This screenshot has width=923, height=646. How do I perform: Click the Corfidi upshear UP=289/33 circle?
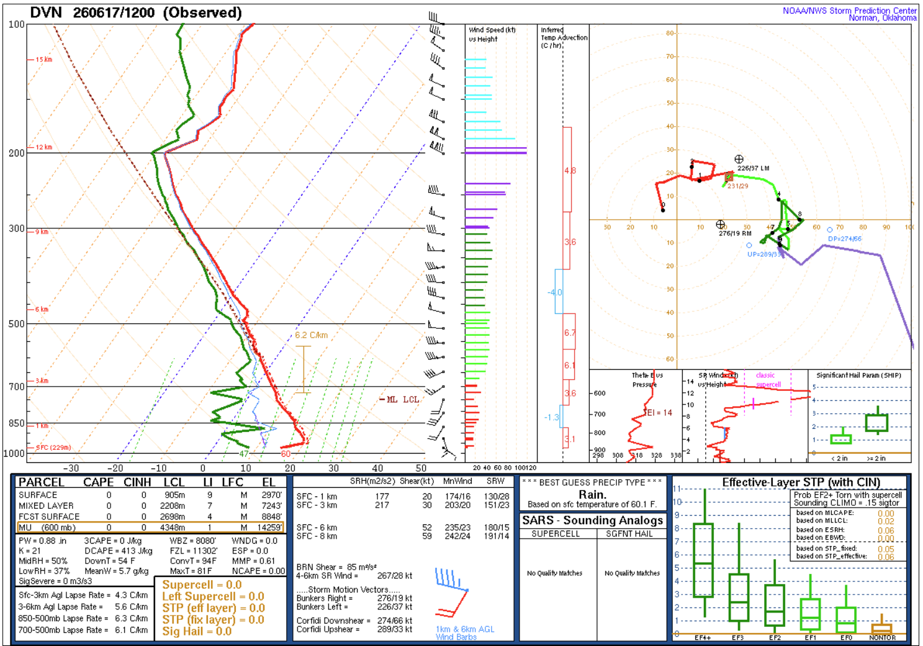[749, 245]
